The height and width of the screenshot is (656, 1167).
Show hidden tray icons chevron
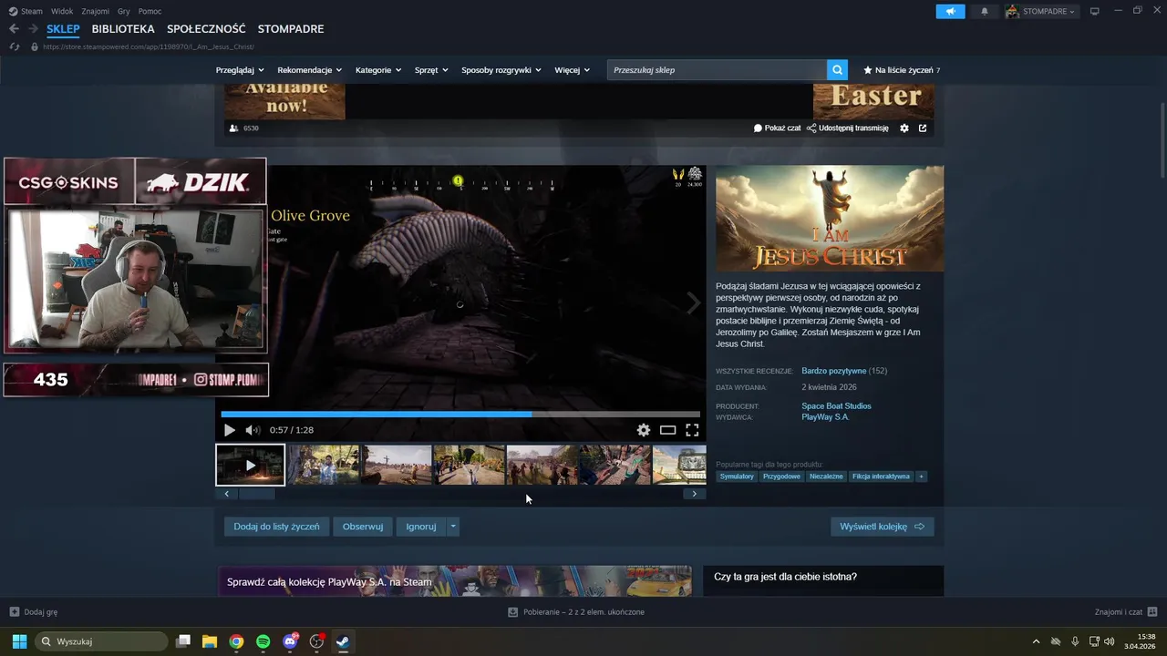pyautogui.click(x=1036, y=641)
